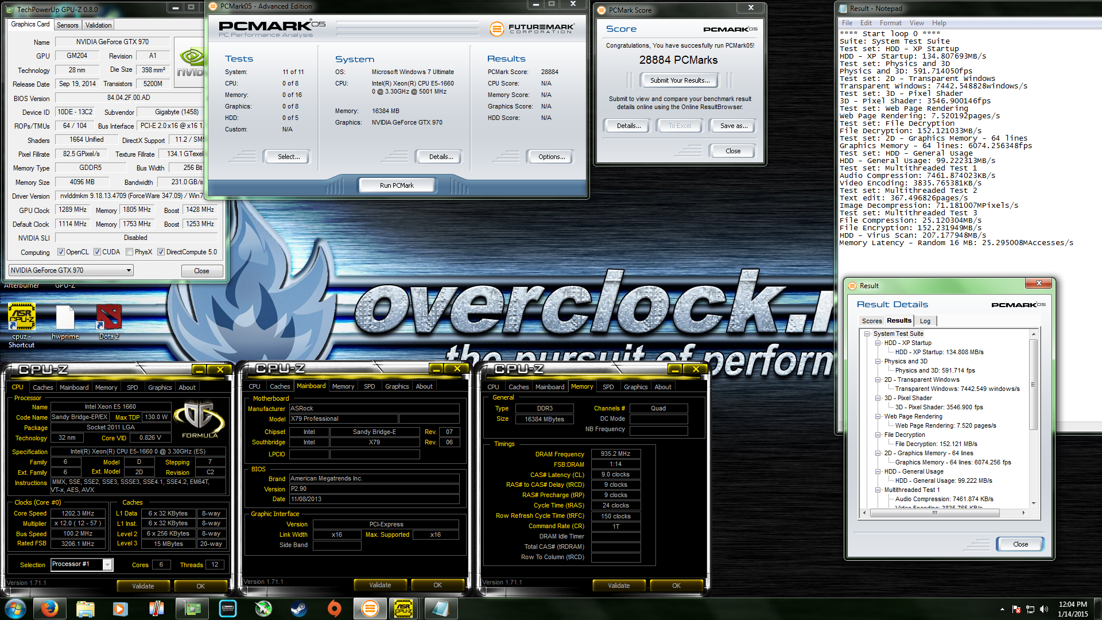The image size is (1102, 620).
Task: Open the SPD tab in the leftmost CPU-Z window
Action: tap(132, 387)
